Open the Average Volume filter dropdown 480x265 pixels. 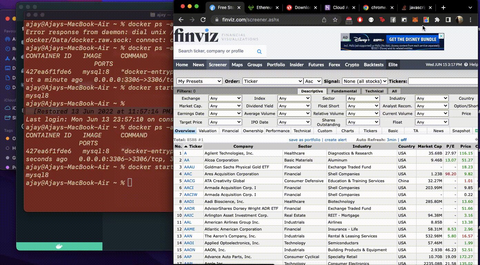tap(294, 114)
